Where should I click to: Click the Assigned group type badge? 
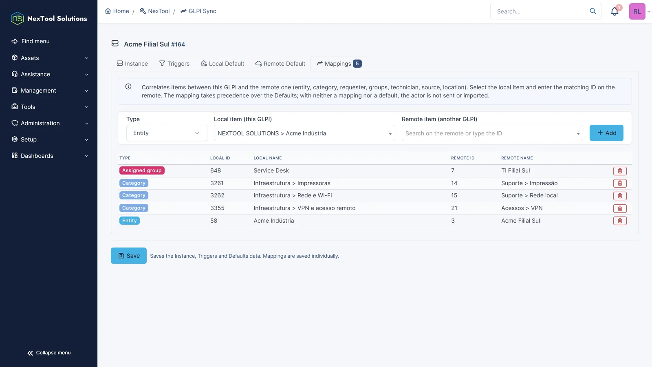tap(142, 170)
